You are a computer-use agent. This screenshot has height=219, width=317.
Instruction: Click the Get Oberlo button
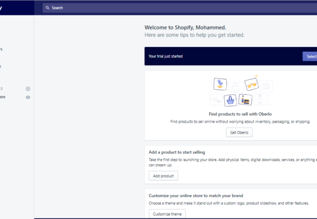pyautogui.click(x=239, y=132)
